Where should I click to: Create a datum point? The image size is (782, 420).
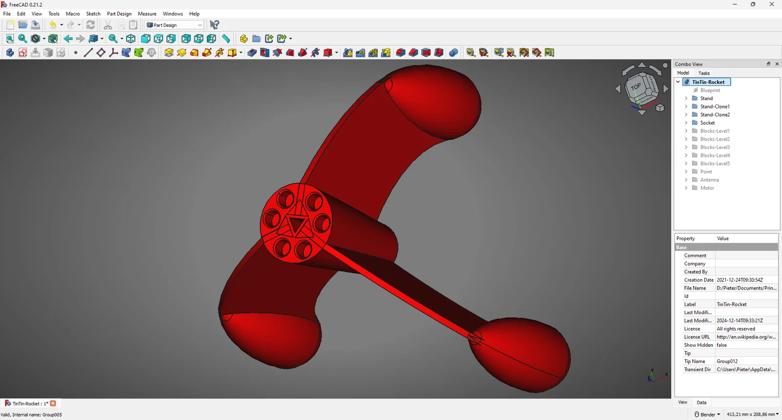75,53
